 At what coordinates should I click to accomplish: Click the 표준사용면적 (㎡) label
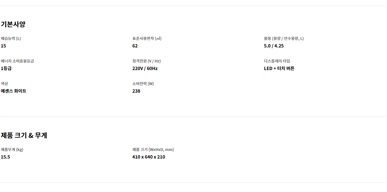point(147,39)
